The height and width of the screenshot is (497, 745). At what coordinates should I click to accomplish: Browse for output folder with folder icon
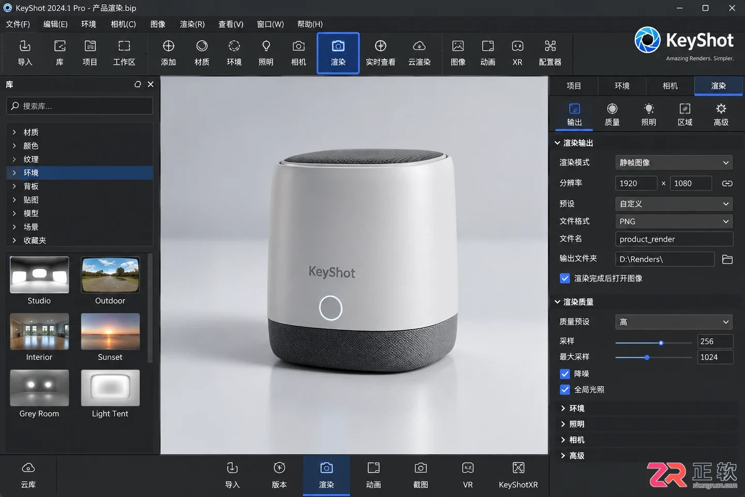point(727,259)
